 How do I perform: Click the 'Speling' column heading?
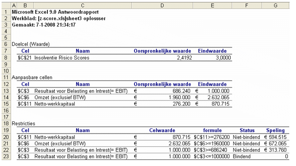pyautogui.click(x=275, y=130)
